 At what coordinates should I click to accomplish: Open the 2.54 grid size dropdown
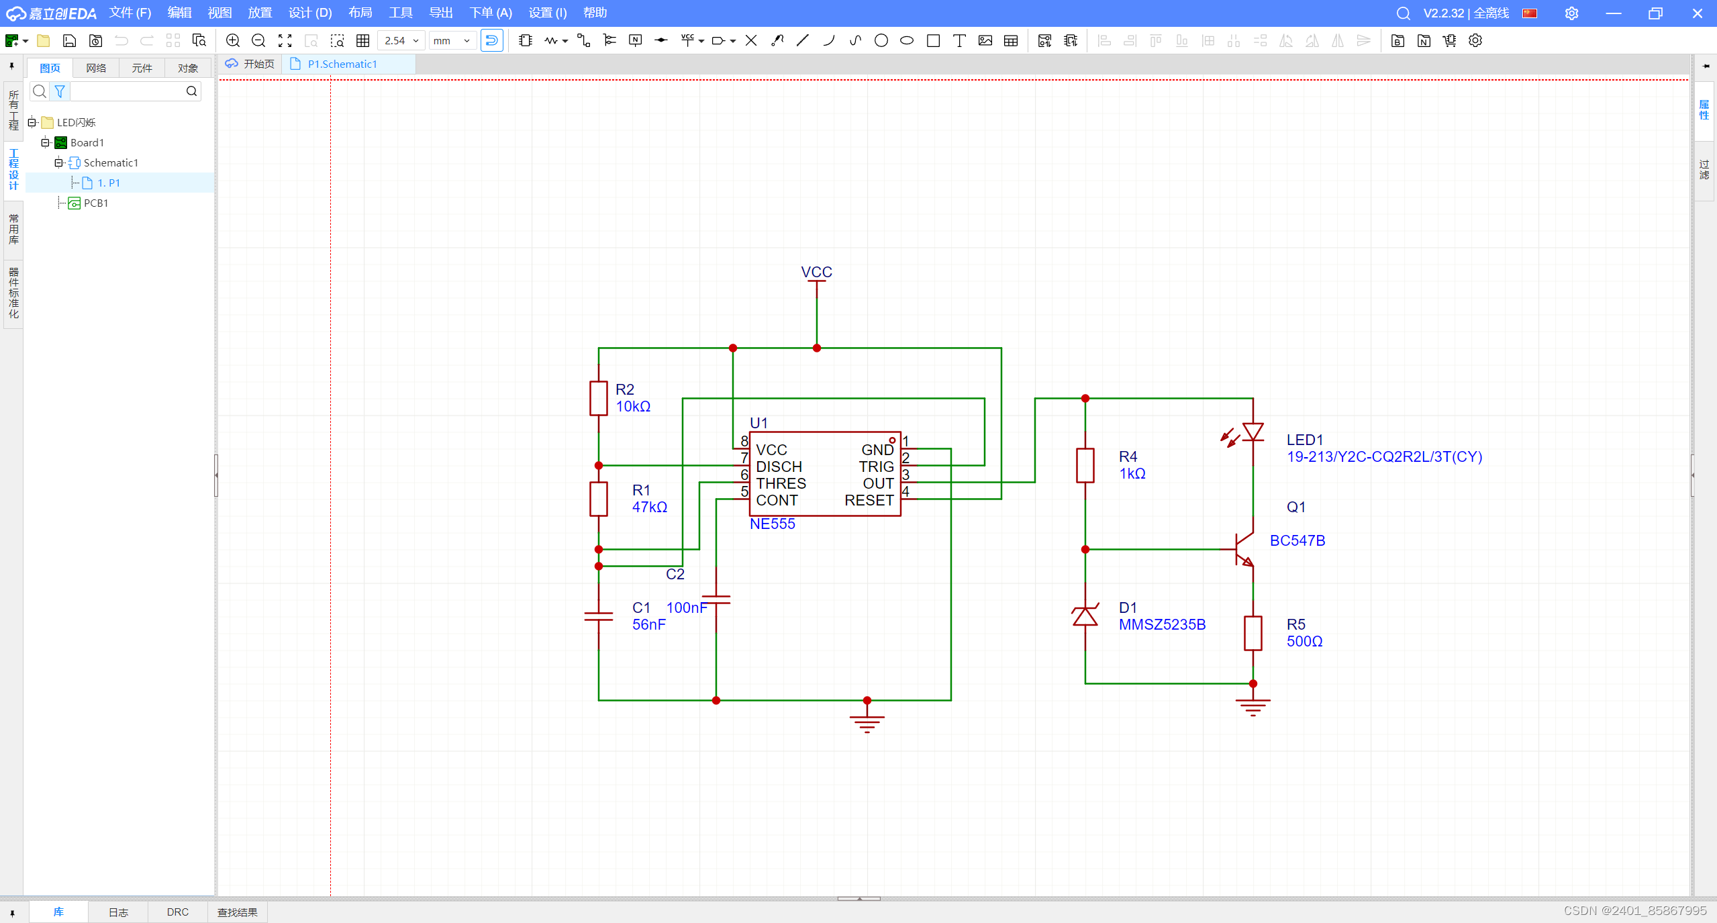(401, 41)
